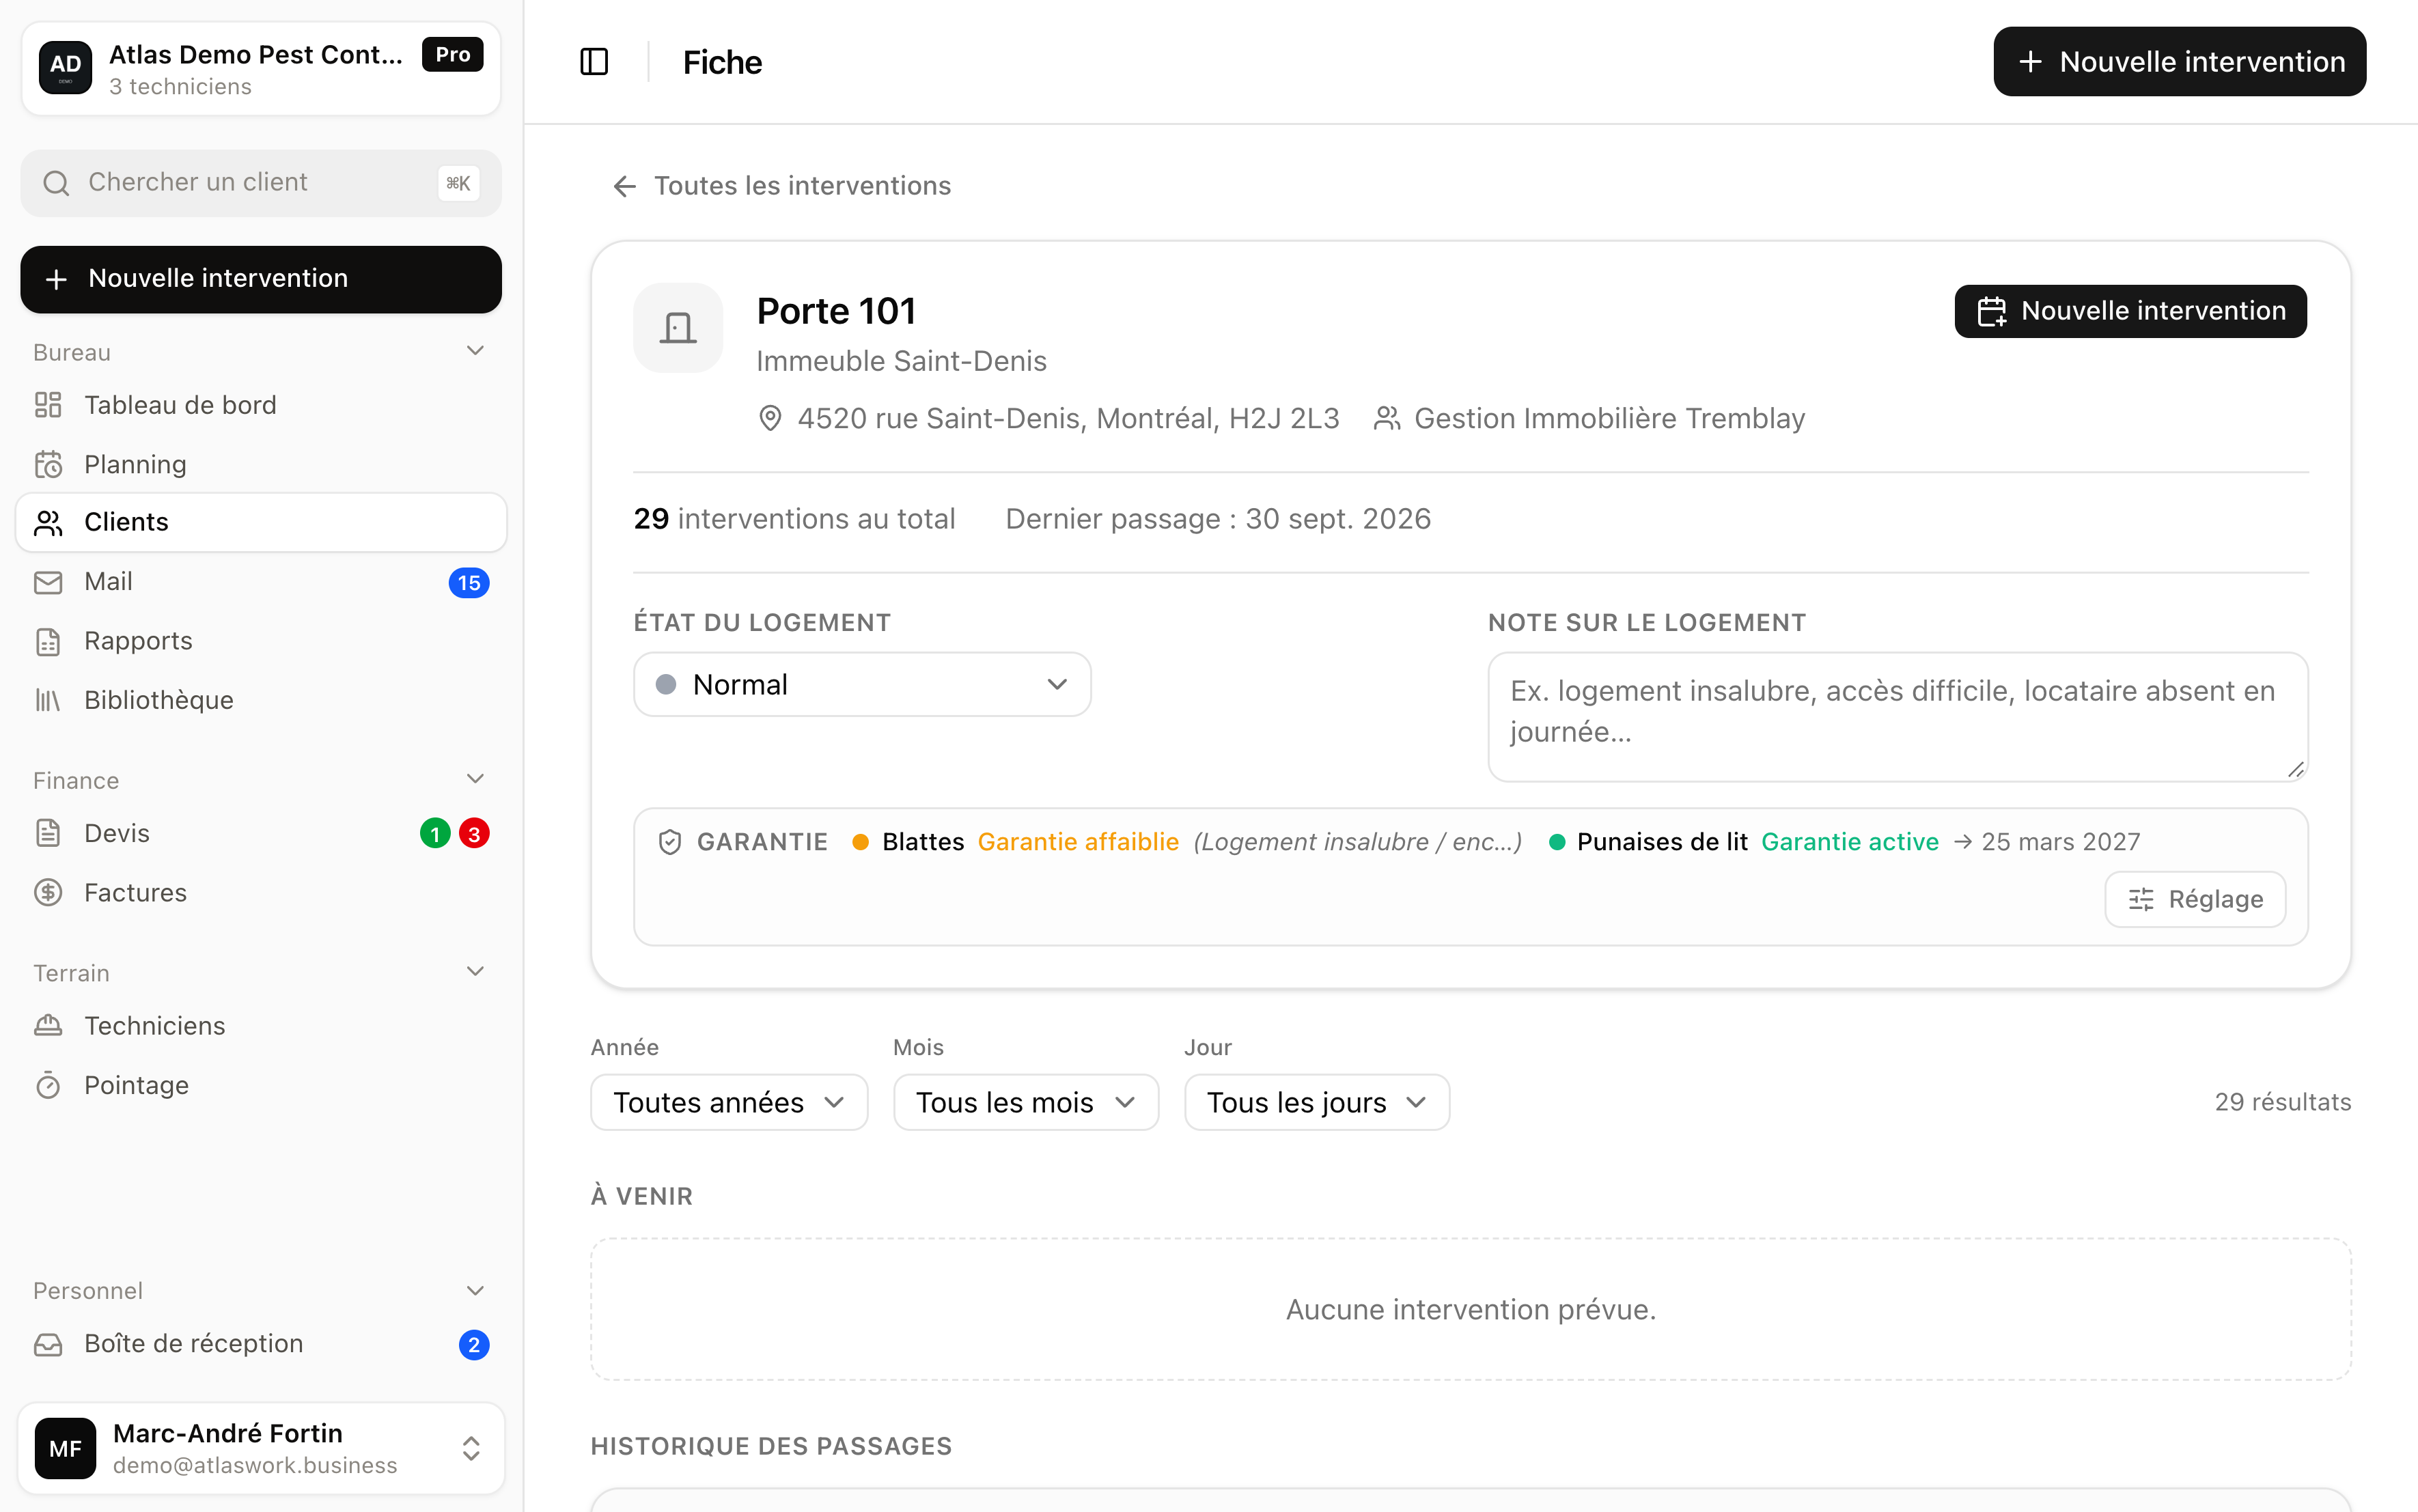Click the back arrow to all interventions
The image size is (2418, 1512).
(x=625, y=186)
